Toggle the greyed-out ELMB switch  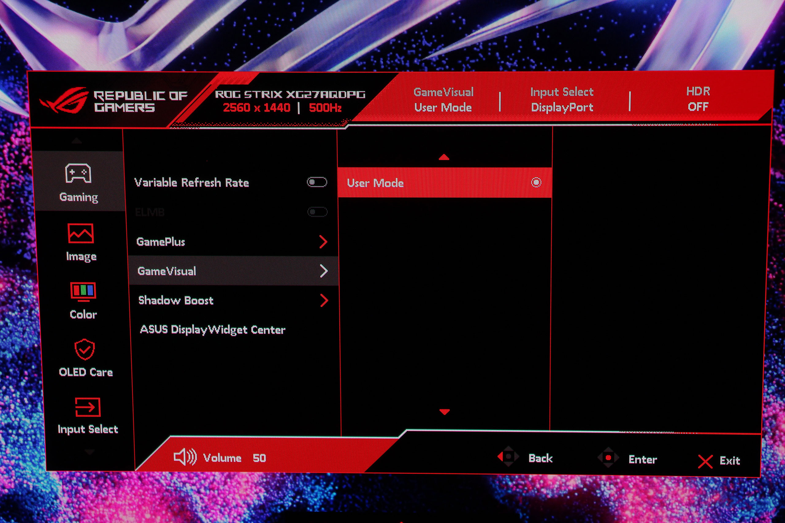coord(317,212)
